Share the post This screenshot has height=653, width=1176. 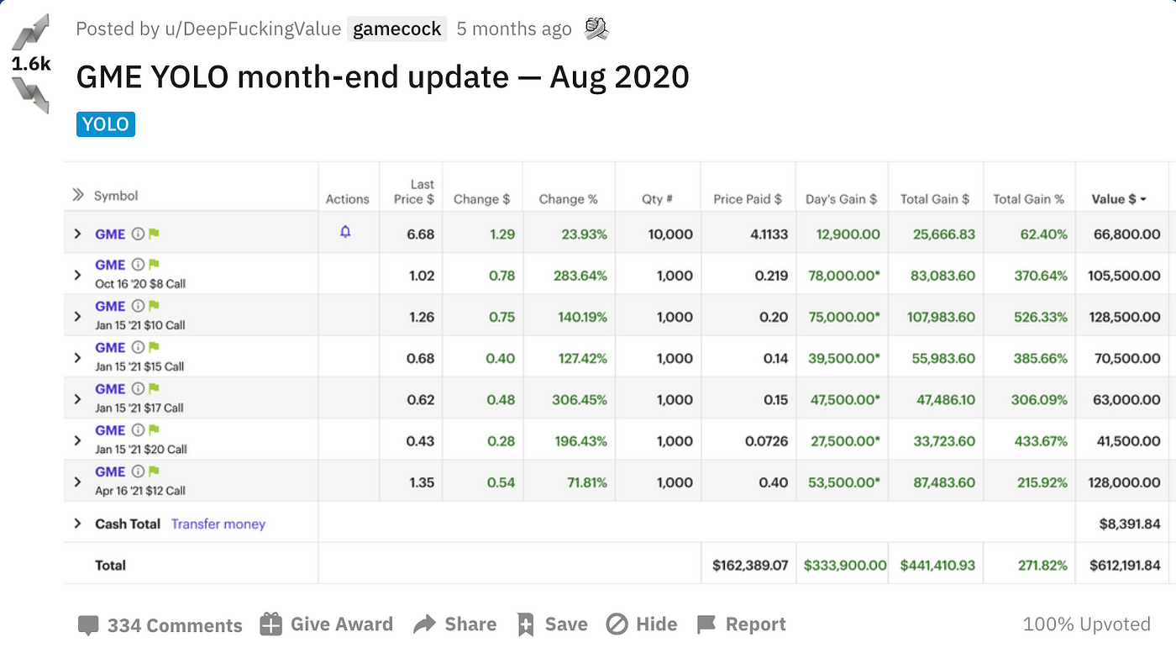(x=454, y=624)
